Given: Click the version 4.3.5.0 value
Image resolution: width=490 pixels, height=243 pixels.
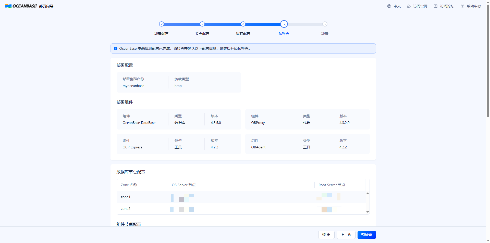Looking at the screenshot, I should [216, 123].
